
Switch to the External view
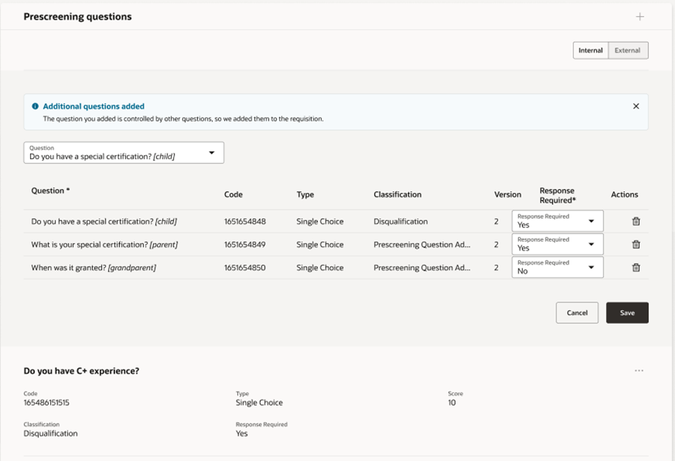click(628, 50)
